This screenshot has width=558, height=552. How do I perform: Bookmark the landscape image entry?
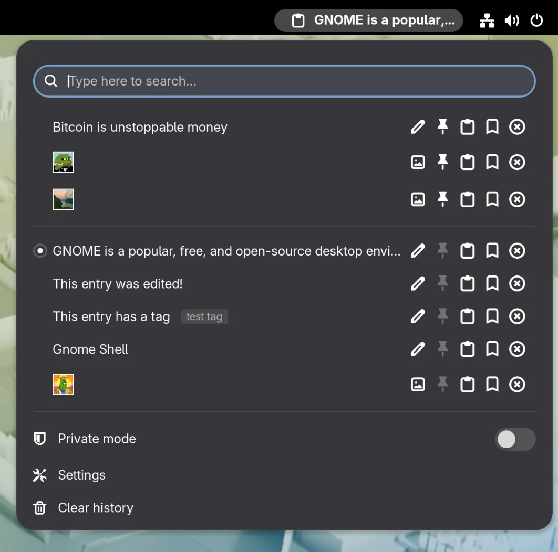pos(492,199)
